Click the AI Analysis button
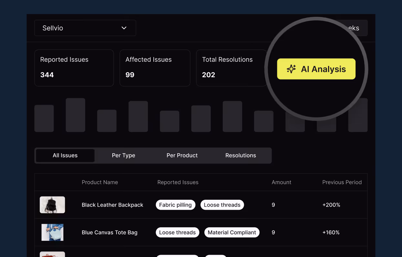The height and width of the screenshot is (257, 402). coord(316,69)
